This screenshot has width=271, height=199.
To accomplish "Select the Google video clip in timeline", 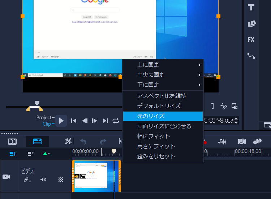I will tap(96, 176).
